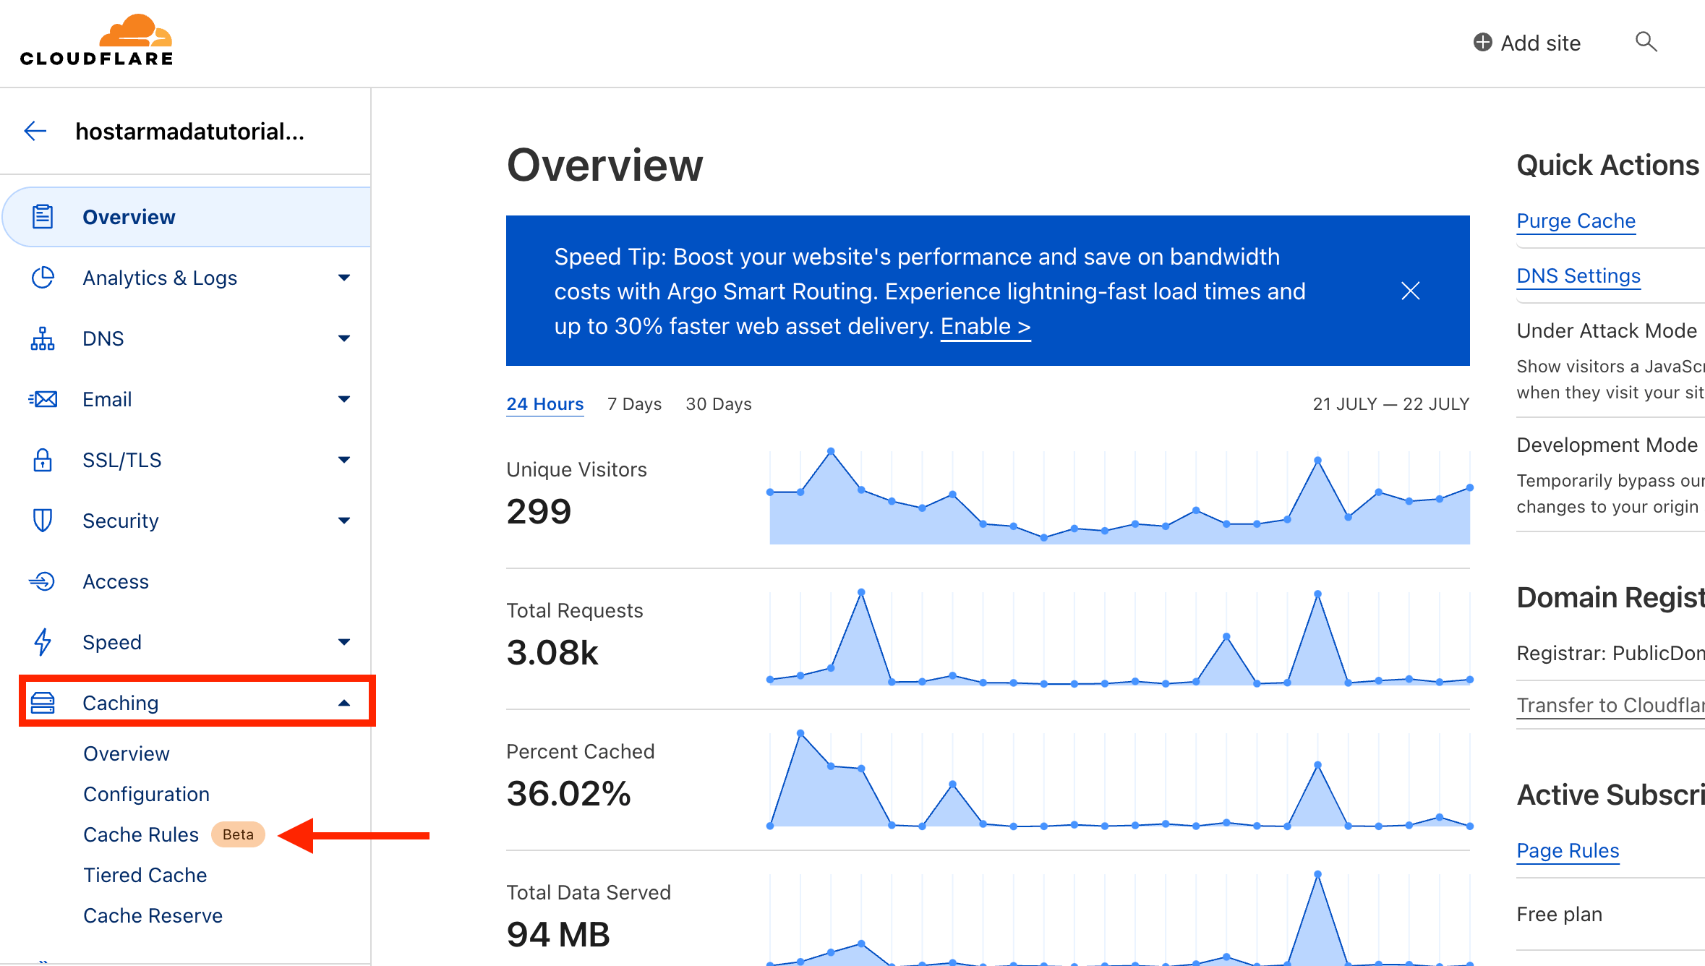The height and width of the screenshot is (966, 1705).
Task: Click the Add site button
Action: click(x=1527, y=43)
